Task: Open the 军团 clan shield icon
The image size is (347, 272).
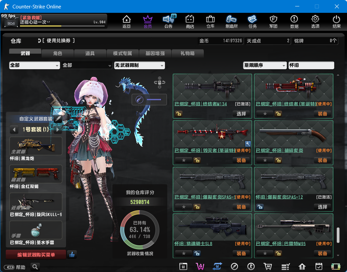Action: pyautogui.click(x=273, y=22)
